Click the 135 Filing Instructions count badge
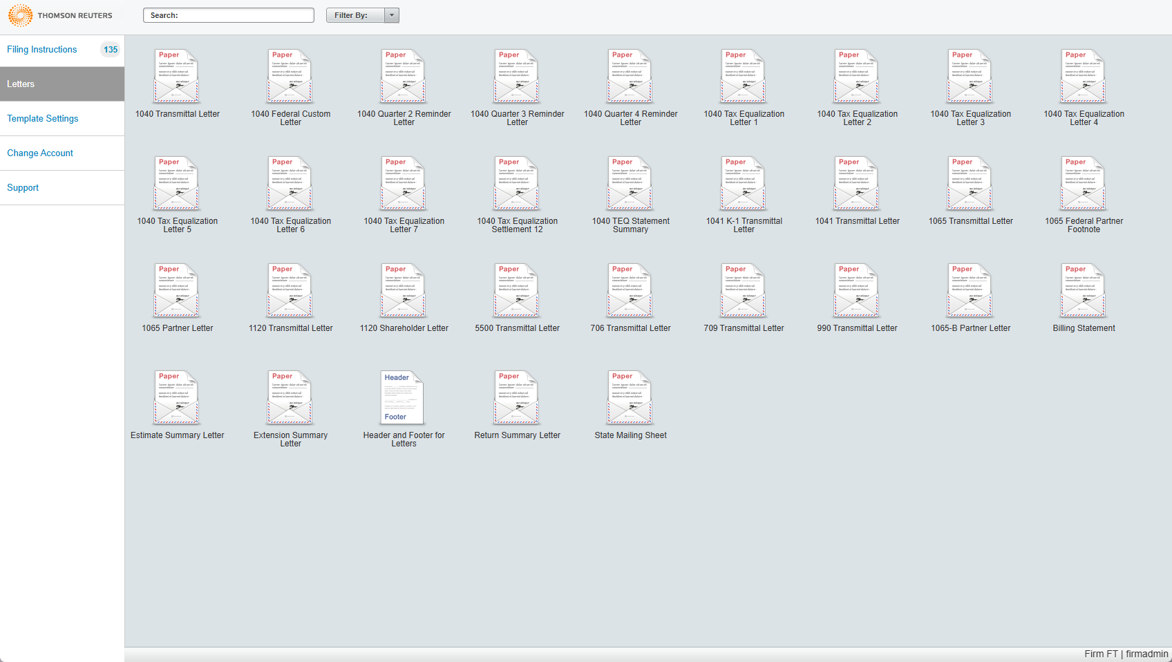 (111, 50)
